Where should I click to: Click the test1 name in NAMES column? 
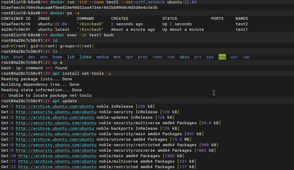point(242,29)
